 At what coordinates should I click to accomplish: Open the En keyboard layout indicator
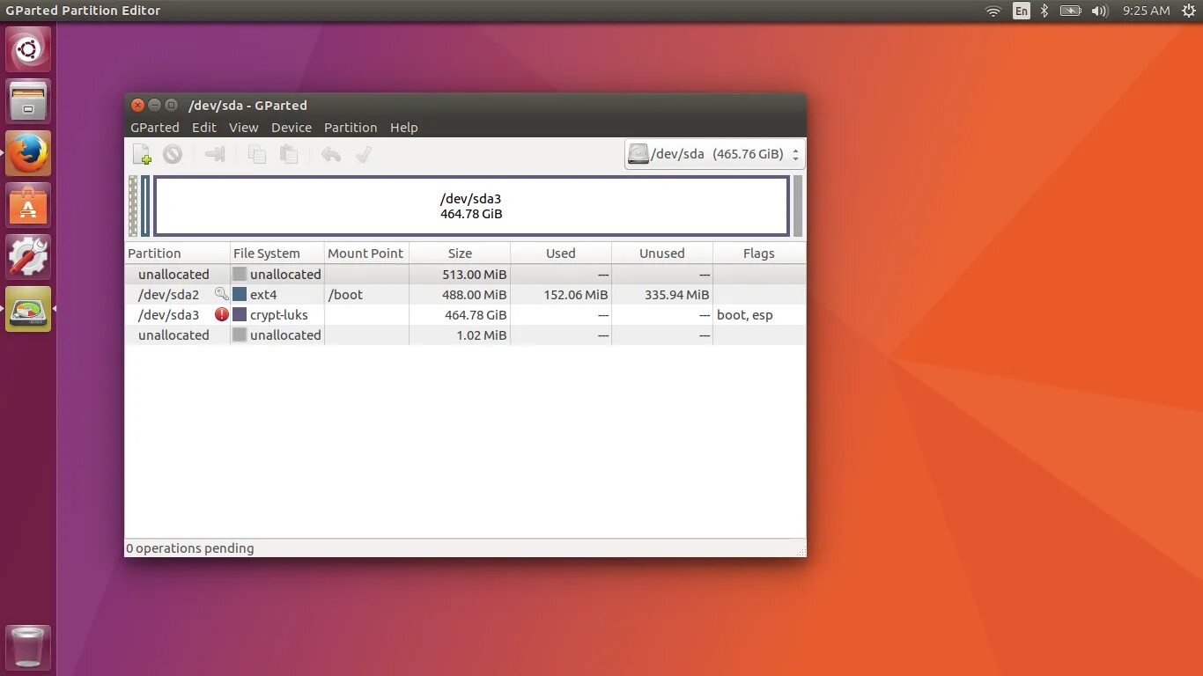click(x=1021, y=11)
